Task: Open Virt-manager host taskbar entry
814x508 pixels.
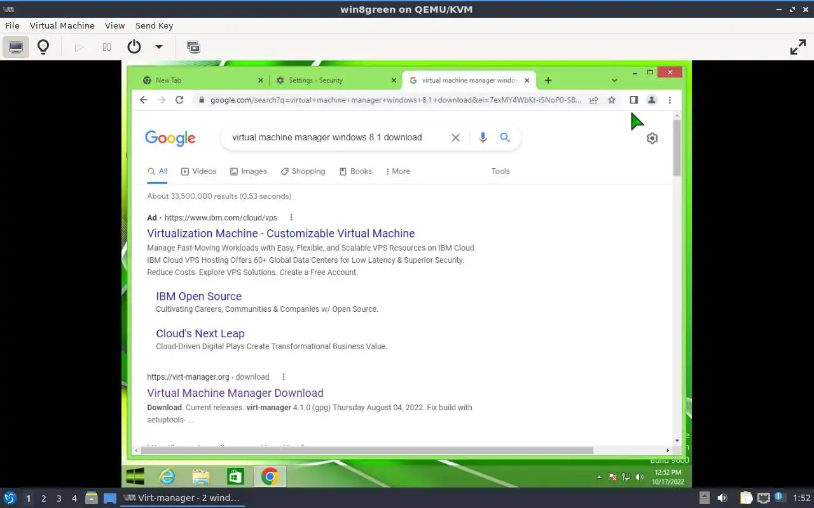Action: tap(182, 498)
